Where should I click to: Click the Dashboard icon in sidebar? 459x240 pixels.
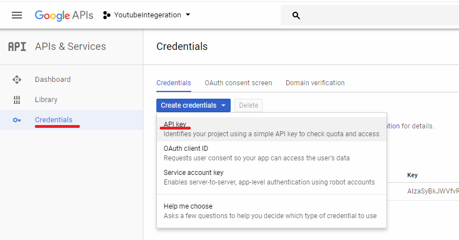[17, 80]
